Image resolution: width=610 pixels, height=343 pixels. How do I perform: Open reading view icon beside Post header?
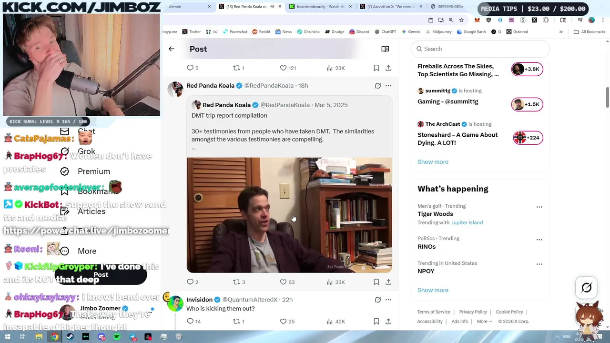tap(385, 49)
